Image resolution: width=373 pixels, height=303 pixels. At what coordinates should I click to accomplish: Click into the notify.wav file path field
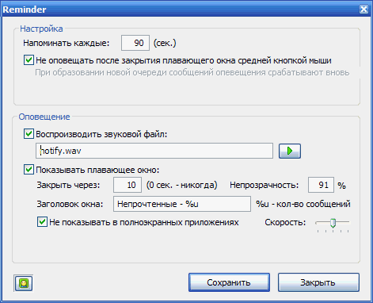(x=154, y=151)
